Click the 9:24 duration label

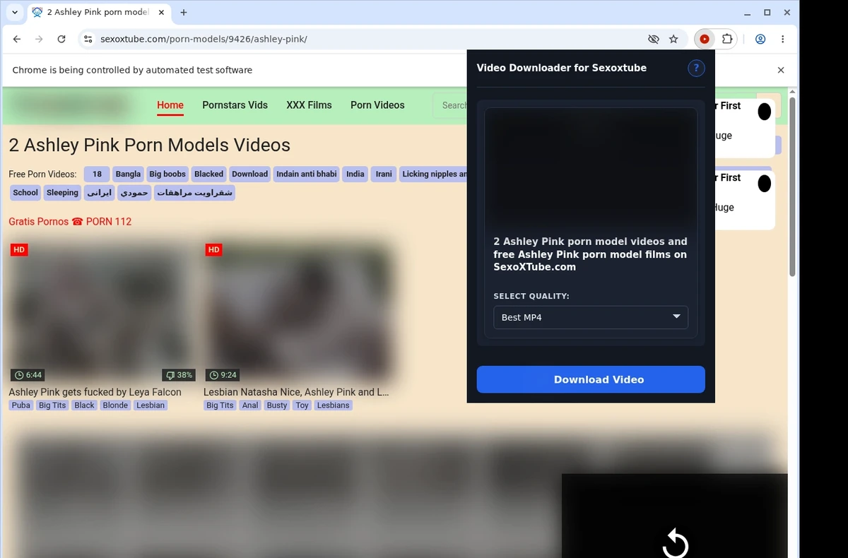pyautogui.click(x=223, y=375)
